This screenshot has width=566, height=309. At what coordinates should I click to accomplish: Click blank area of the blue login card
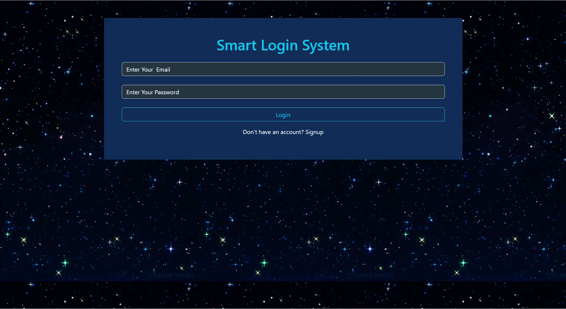pos(283,149)
